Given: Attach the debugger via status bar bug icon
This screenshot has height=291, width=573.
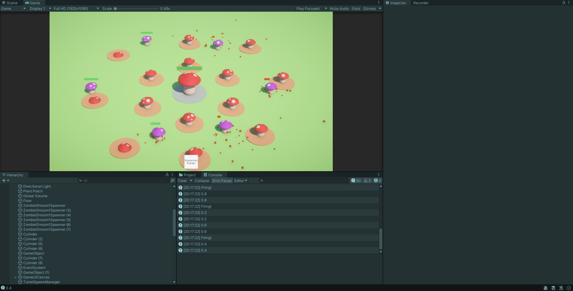Looking at the screenshot, I should (x=545, y=288).
